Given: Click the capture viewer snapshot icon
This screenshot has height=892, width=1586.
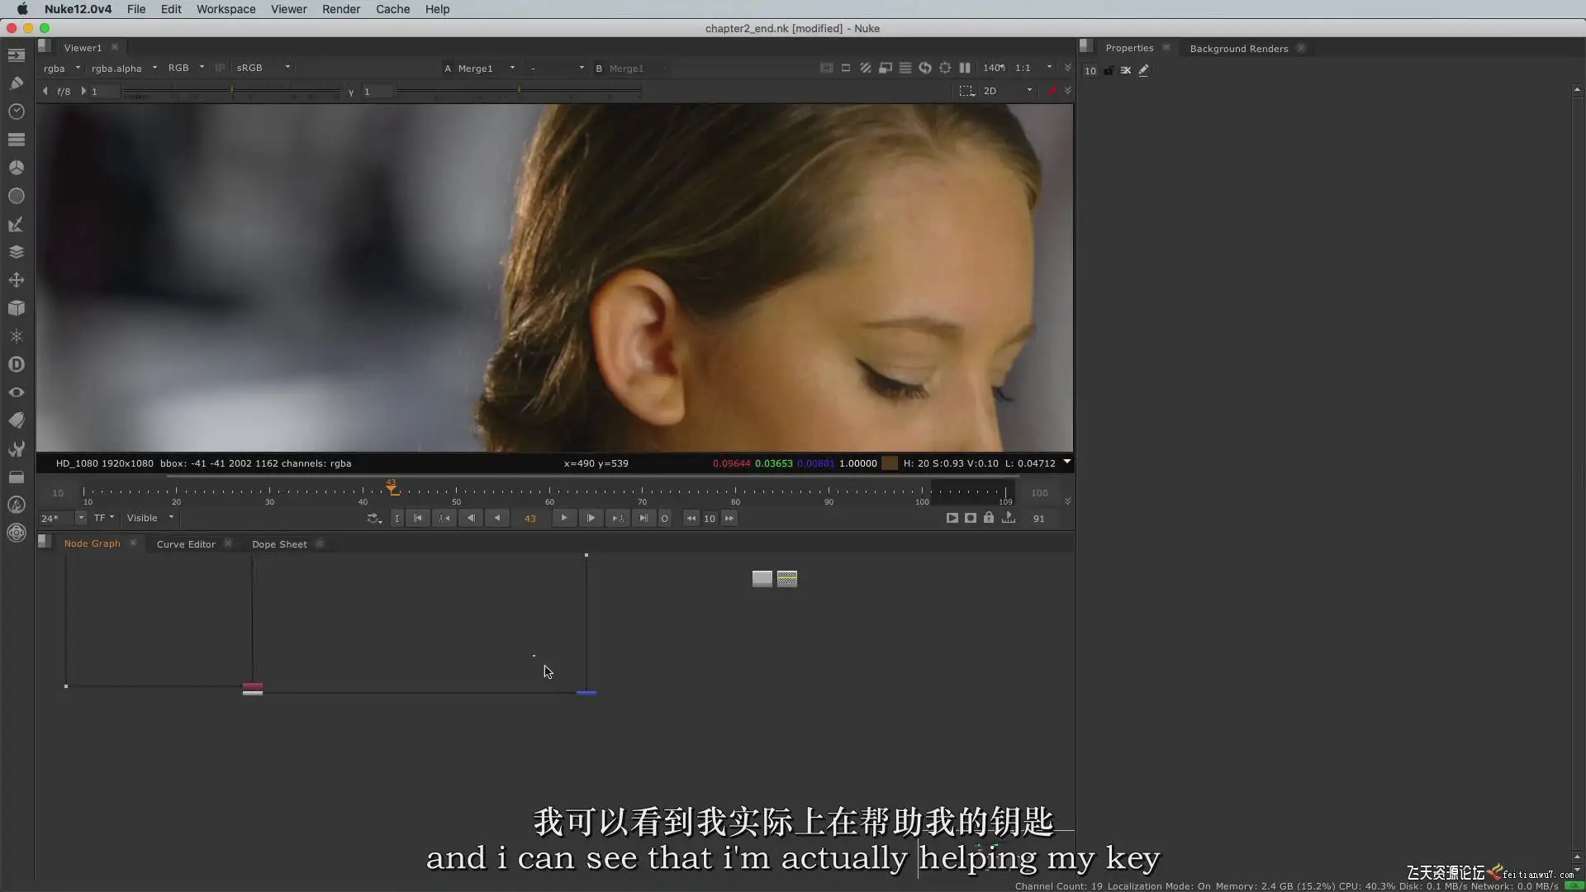Looking at the screenshot, I should pos(971,518).
